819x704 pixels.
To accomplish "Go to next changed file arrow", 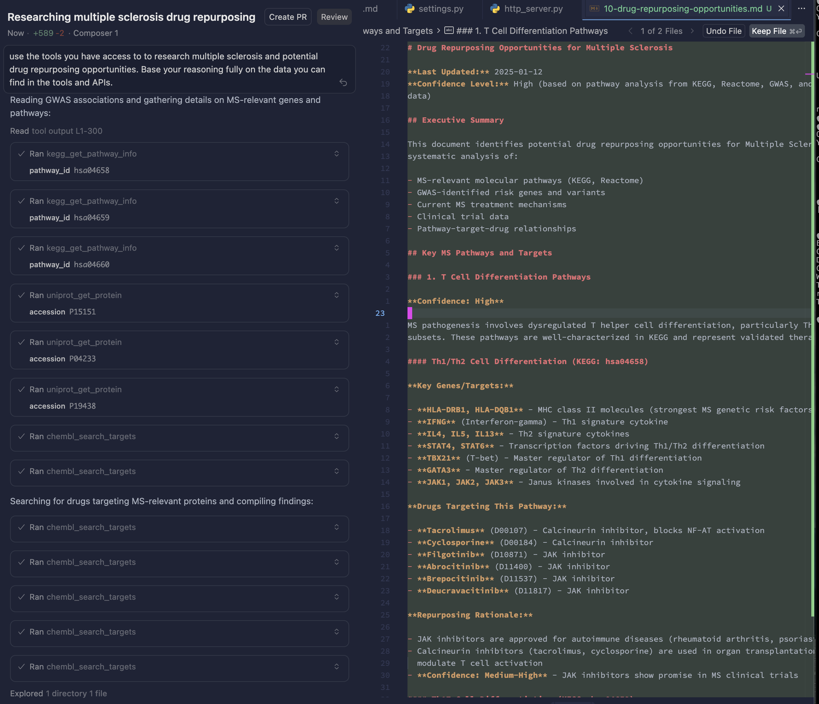I will [x=692, y=31].
